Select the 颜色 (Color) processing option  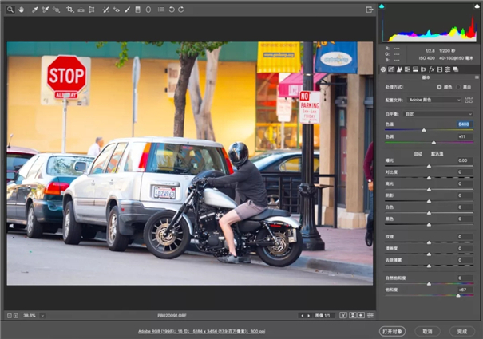coord(438,86)
